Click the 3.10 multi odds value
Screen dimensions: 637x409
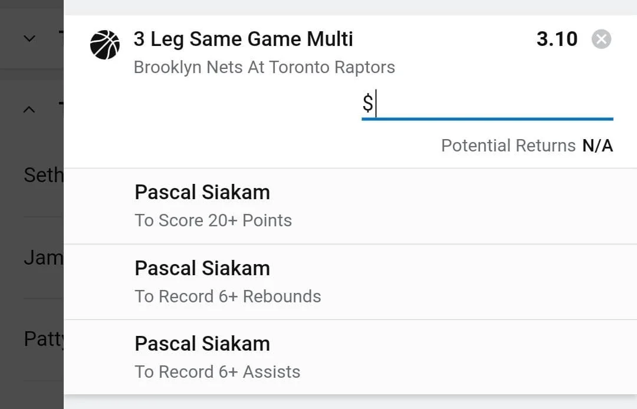557,39
